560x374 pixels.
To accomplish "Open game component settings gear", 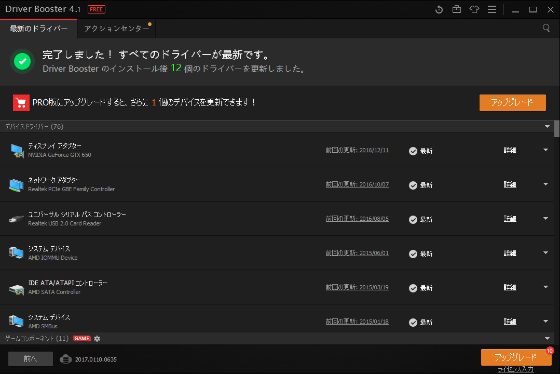I will pyautogui.click(x=97, y=339).
